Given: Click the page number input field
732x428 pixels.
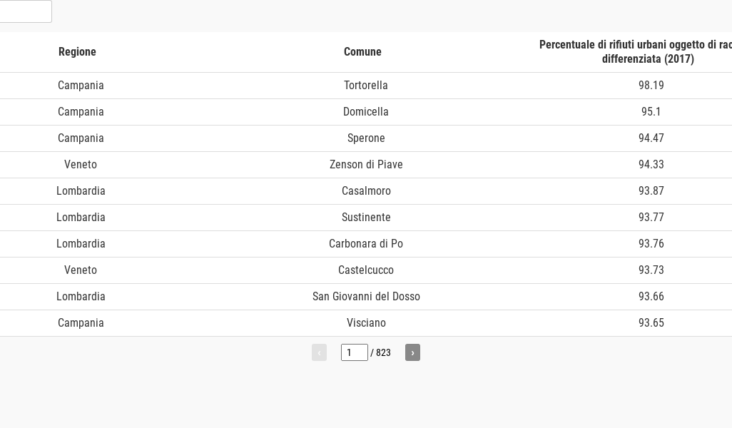Looking at the screenshot, I should click(354, 352).
